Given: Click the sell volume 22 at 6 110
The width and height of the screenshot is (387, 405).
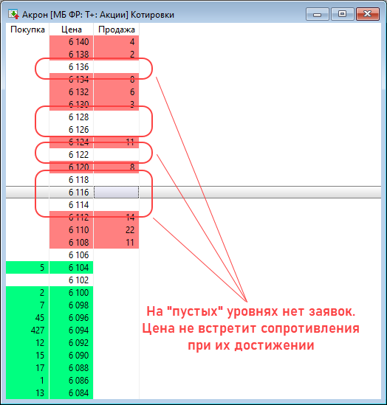Looking at the screenshot, I should [117, 230].
